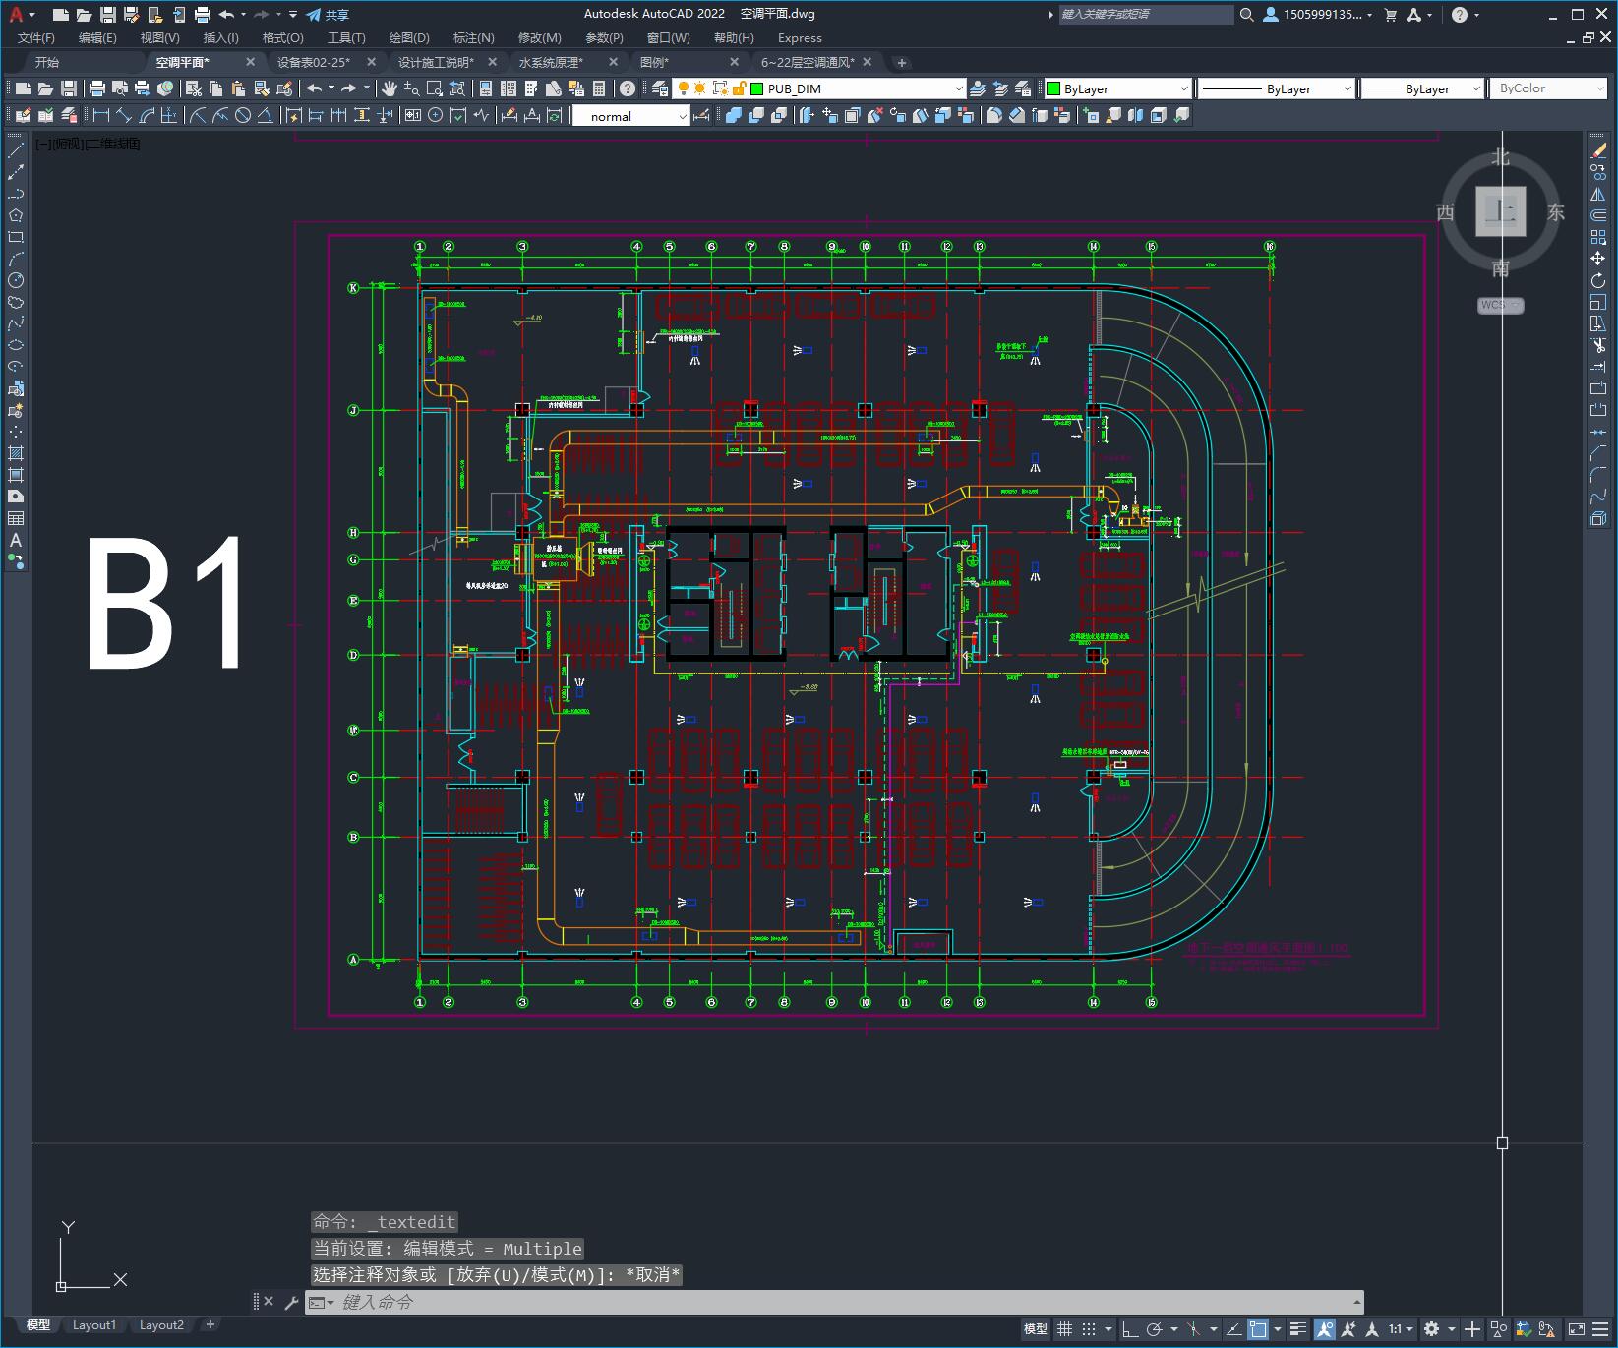Select the Polygon draw tool
This screenshot has width=1618, height=1348.
point(16,215)
